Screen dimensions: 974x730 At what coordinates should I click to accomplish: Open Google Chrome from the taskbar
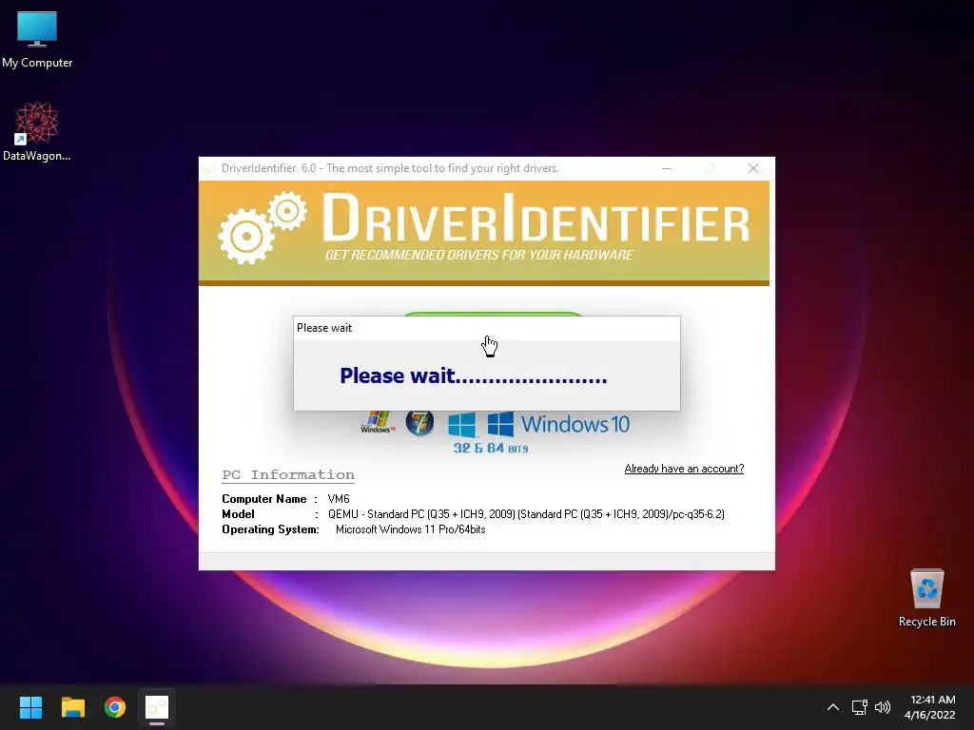(x=115, y=707)
